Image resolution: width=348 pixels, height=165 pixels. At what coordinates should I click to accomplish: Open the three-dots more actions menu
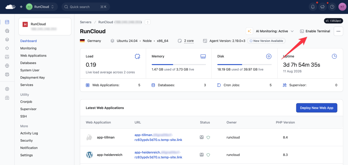[338, 31]
